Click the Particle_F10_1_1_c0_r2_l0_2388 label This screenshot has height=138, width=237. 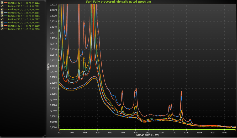24,22
